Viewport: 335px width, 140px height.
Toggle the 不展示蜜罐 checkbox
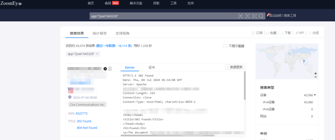(225, 46)
